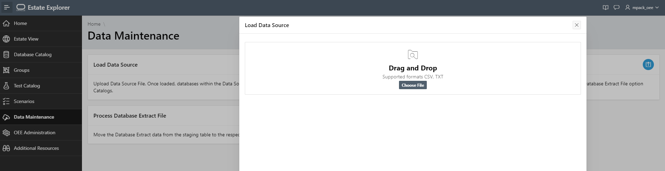Open the Groups navigation item
Viewport: 665px width, 171px height.
point(41,70)
